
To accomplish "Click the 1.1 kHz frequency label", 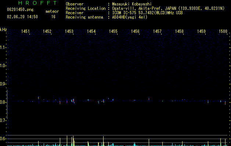I will (x=3, y=47).
